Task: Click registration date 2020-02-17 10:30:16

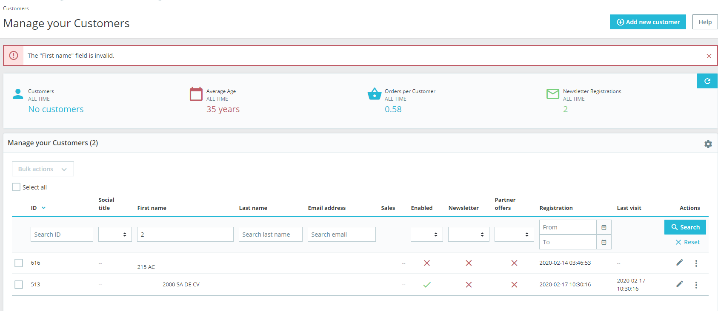Action: pyautogui.click(x=565, y=285)
